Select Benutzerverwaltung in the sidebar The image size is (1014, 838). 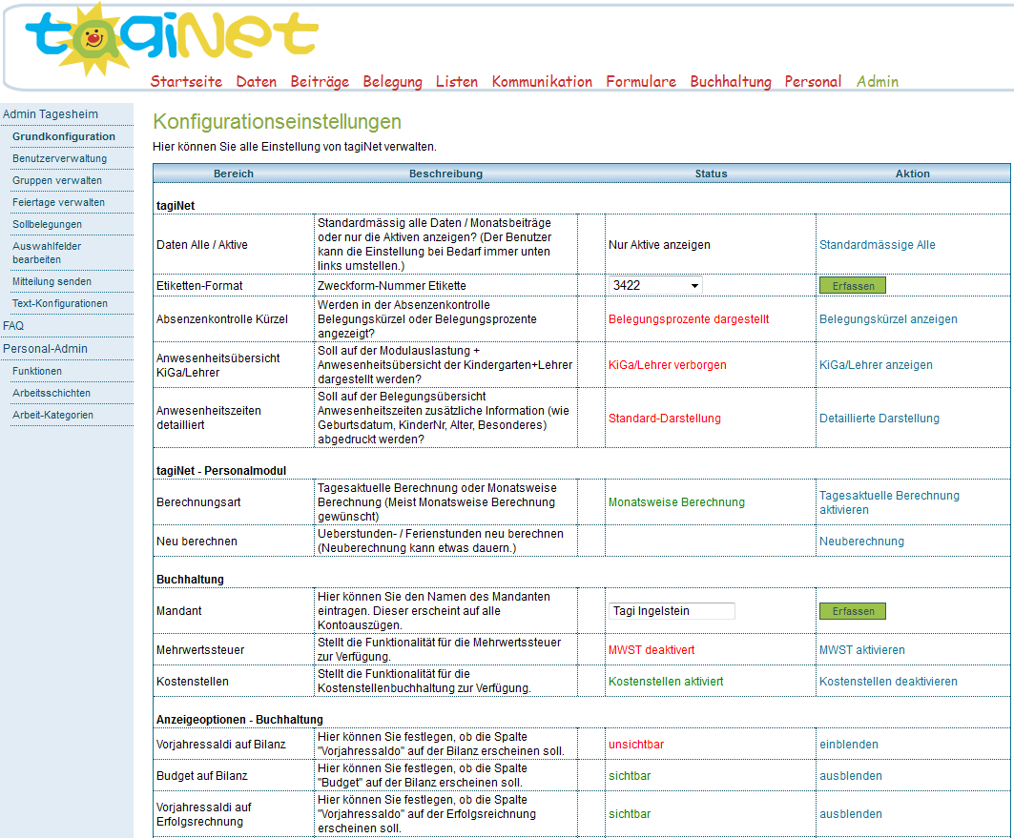[59, 158]
